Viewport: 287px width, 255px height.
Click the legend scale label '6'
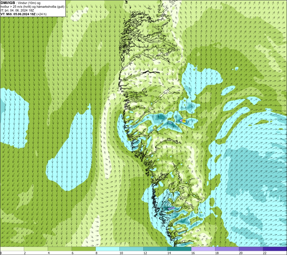coord(73,253)
